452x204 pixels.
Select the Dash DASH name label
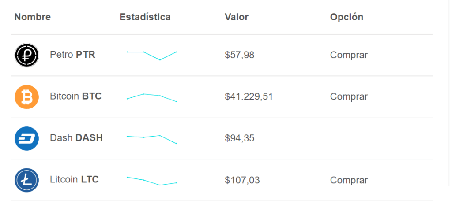(76, 138)
